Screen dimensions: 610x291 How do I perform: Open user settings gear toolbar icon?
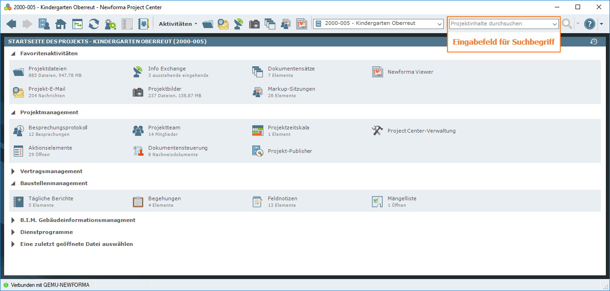(110, 24)
